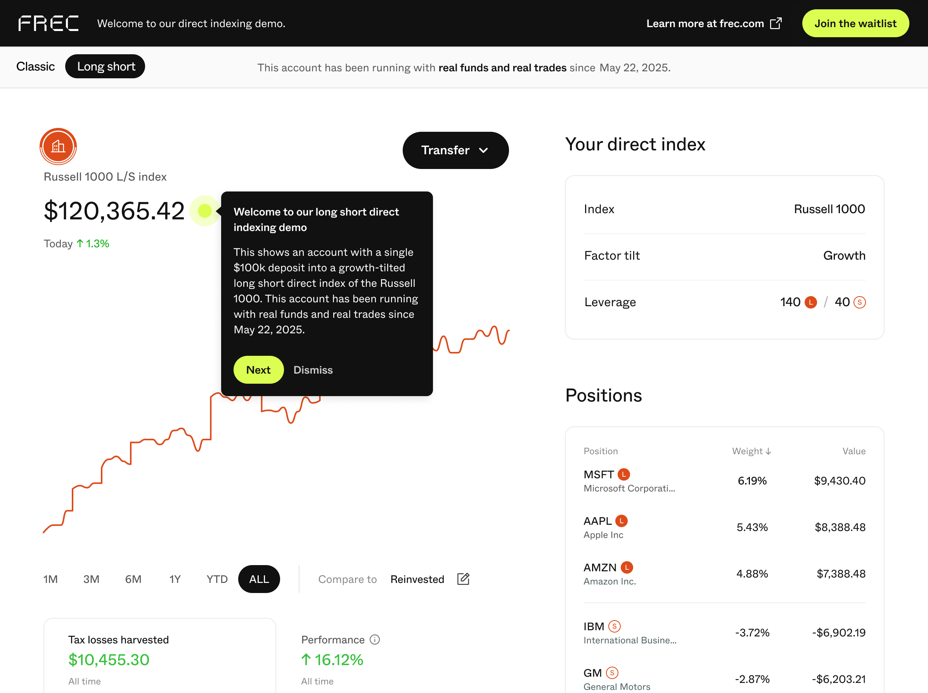Open the Compare to Reinvested selector
This screenshot has width=928, height=693.
tap(417, 579)
